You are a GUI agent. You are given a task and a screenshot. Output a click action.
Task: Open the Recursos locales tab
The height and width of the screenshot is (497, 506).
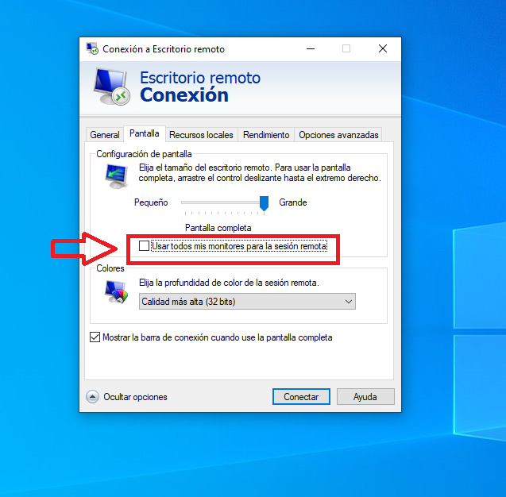pyautogui.click(x=201, y=135)
